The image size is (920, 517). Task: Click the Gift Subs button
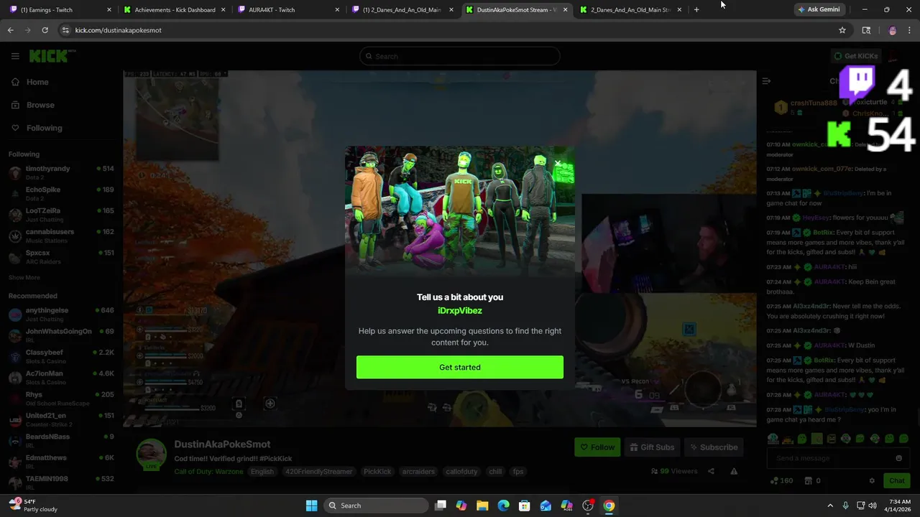pos(652,447)
